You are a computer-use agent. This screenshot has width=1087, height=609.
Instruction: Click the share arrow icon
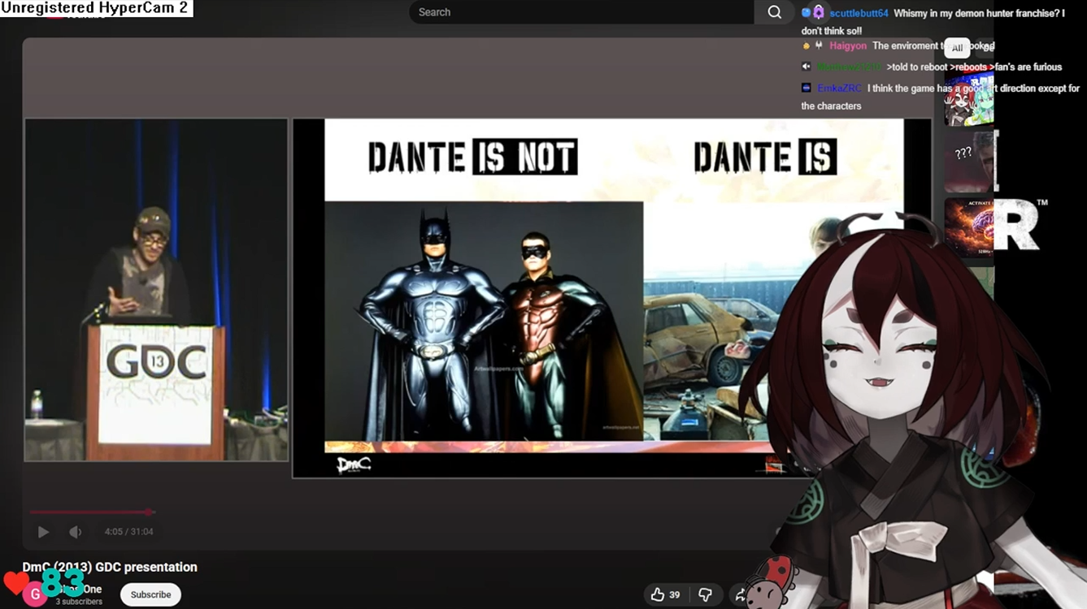click(x=741, y=595)
